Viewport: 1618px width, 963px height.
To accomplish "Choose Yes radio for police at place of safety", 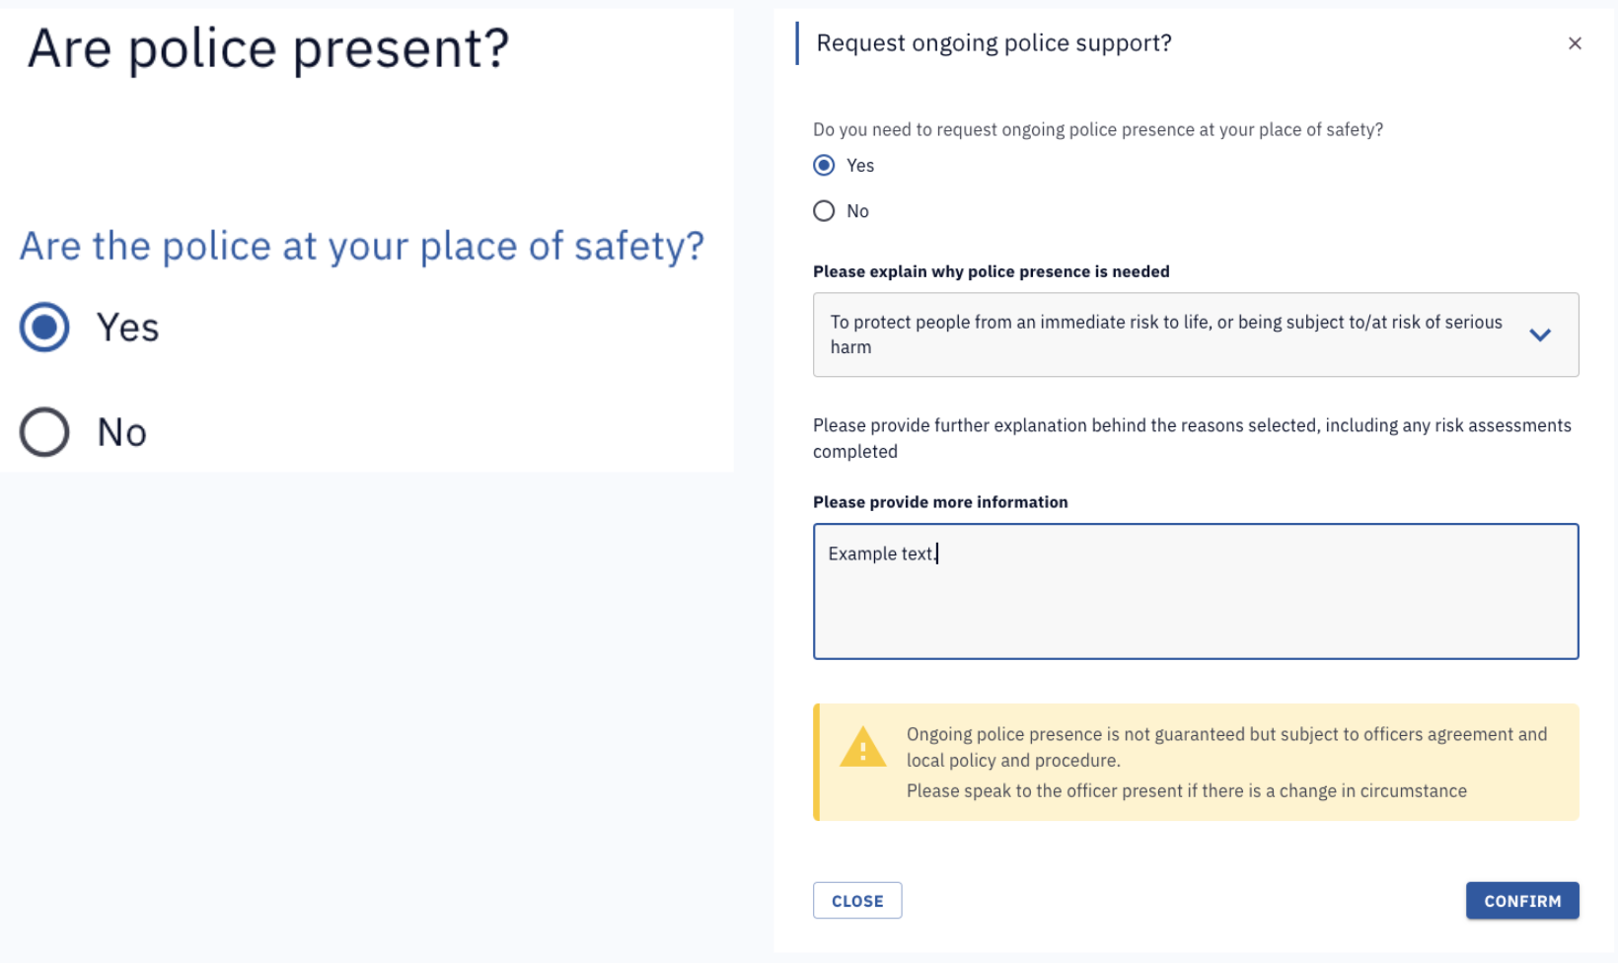I will (44, 327).
